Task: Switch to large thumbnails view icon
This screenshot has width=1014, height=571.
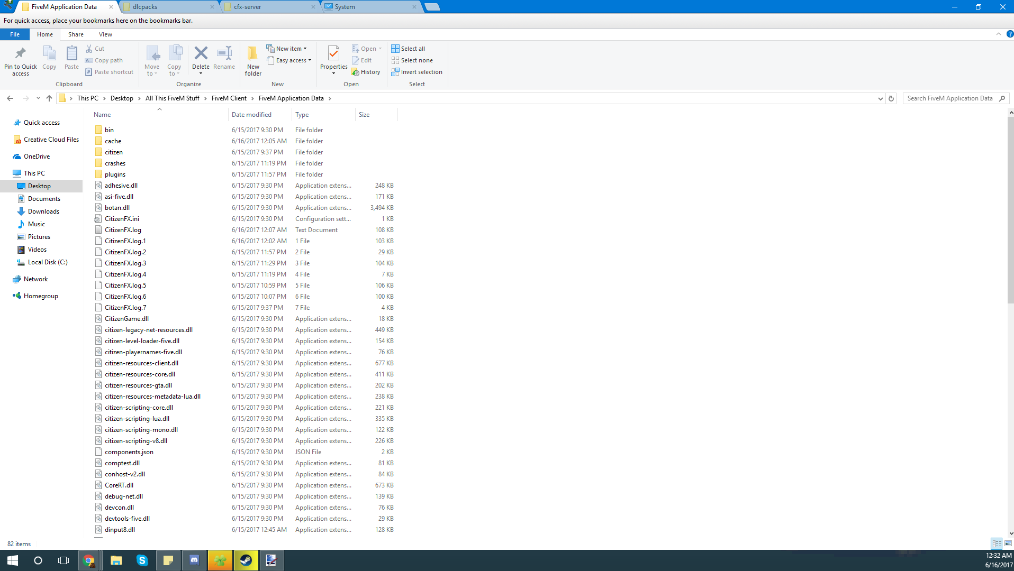Action: click(x=1008, y=544)
